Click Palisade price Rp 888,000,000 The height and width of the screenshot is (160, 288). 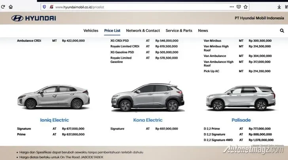point(260,134)
